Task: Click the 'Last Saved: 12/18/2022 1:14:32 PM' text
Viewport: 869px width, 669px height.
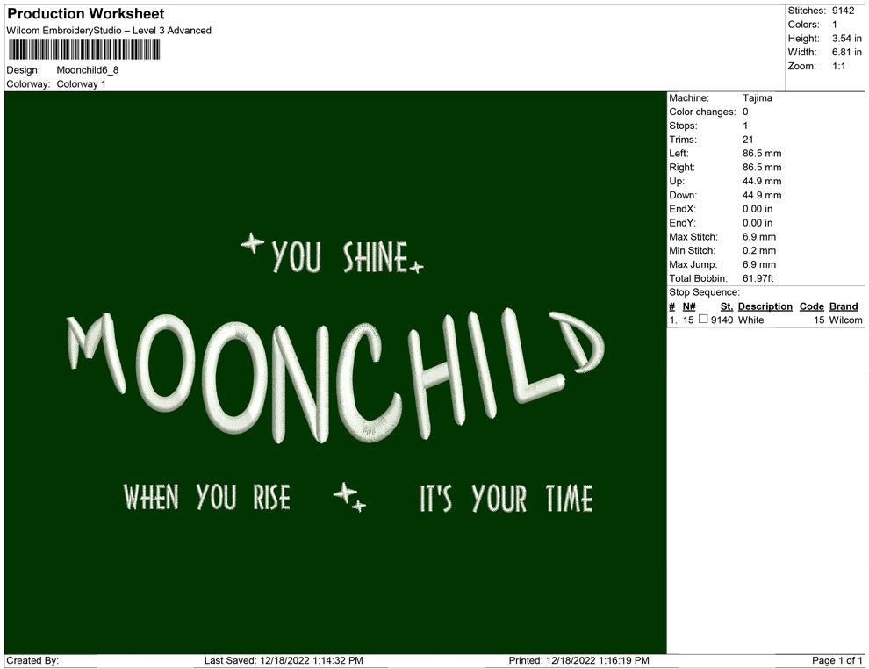Action: pos(284,661)
